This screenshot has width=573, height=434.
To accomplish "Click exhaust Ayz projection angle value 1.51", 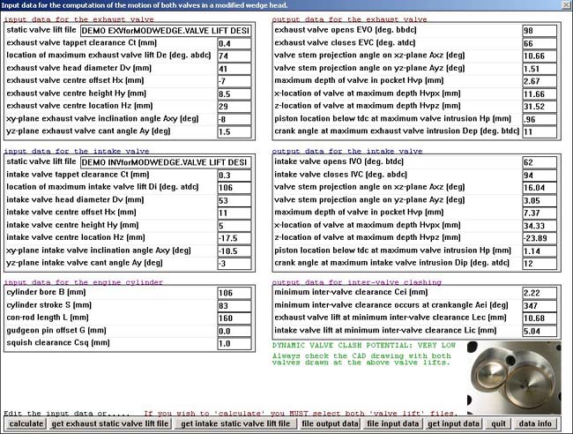I will tap(540, 69).
